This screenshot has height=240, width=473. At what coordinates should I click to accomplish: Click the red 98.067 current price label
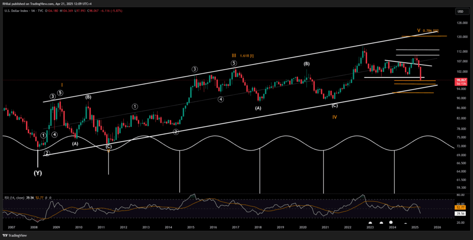pyautogui.click(x=460, y=80)
